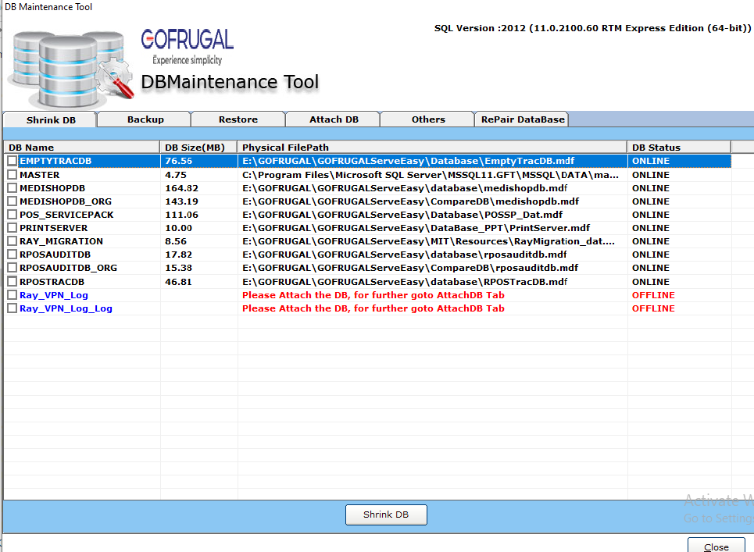
Task: Open the Backup tab
Action: (145, 119)
